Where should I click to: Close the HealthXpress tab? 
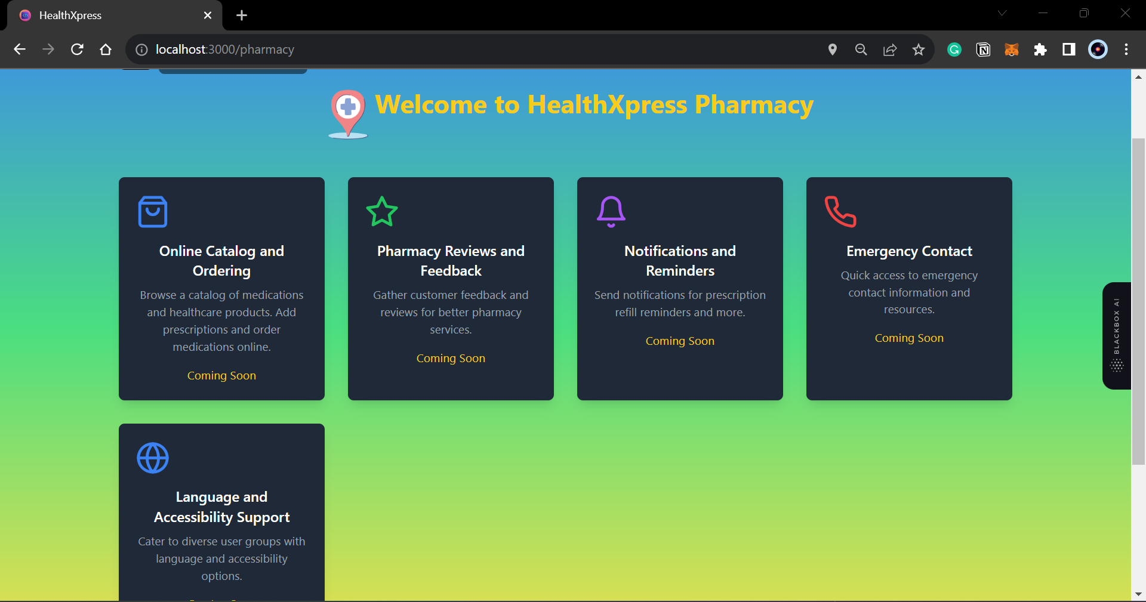point(208,16)
